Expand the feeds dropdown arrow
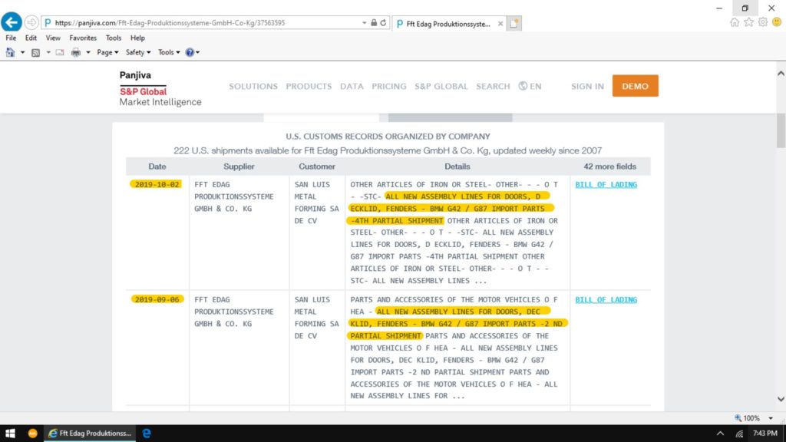This screenshot has width=786, height=442. click(x=48, y=52)
